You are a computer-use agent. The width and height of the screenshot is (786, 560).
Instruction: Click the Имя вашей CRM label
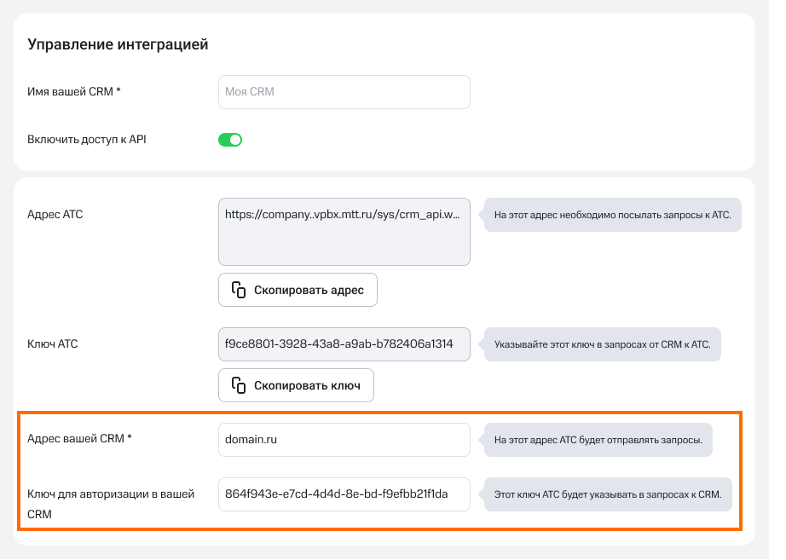[x=74, y=92]
